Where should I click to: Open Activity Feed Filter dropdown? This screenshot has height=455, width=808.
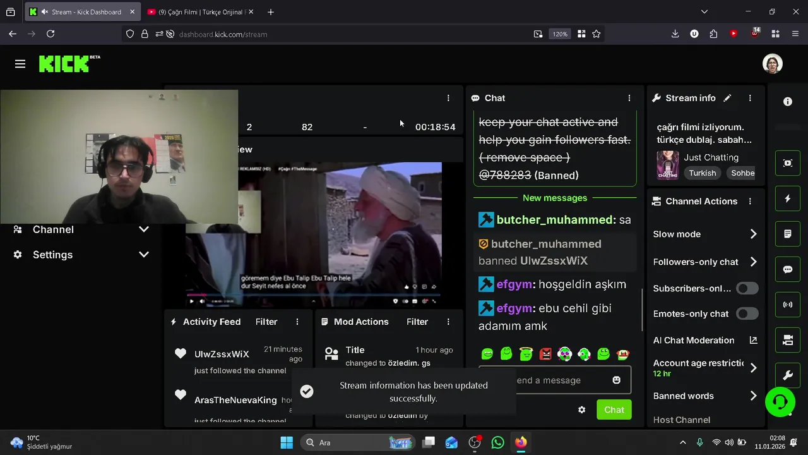266,322
